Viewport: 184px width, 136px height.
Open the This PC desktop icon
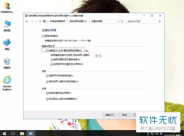click(x=7, y=26)
